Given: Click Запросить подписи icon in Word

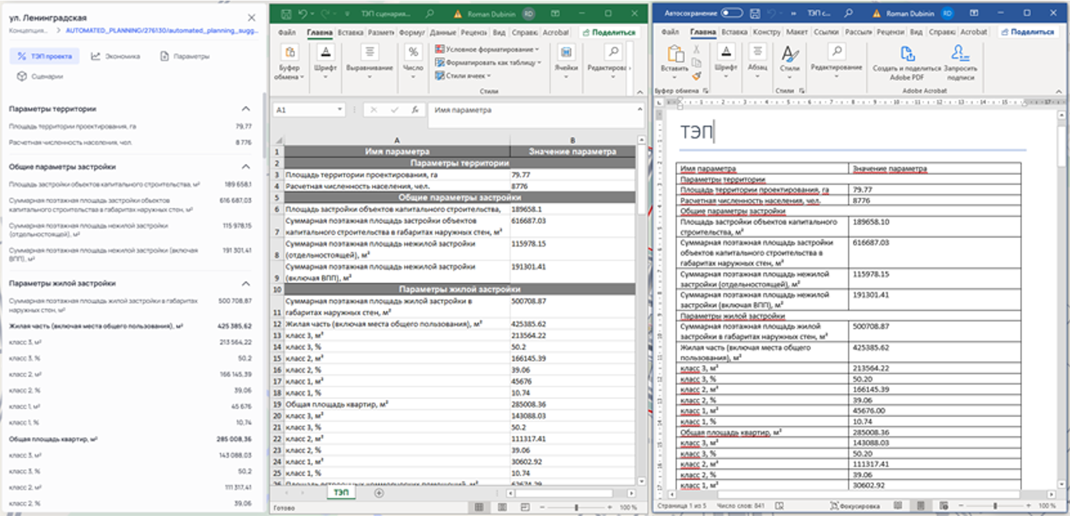Looking at the screenshot, I should 959,53.
